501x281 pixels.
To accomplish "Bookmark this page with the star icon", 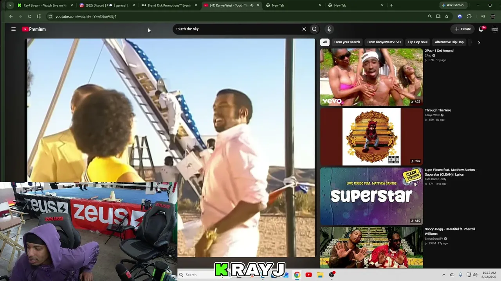I will tap(447, 16).
